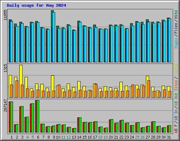The image size is (180, 141).
Task: Click the orange sites bar for day 17
Action: [x=96, y=91]
